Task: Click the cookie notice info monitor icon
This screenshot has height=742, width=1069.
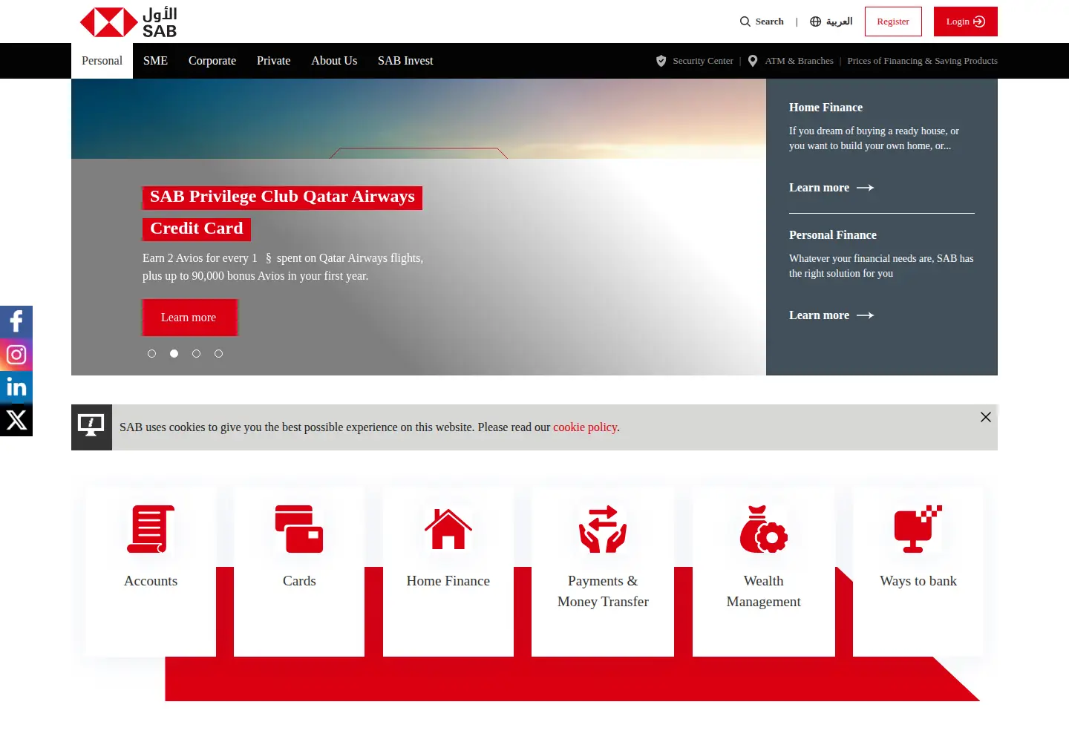Action: tap(91, 427)
